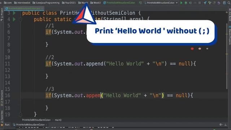Click 'append' on line 11

[95, 64]
